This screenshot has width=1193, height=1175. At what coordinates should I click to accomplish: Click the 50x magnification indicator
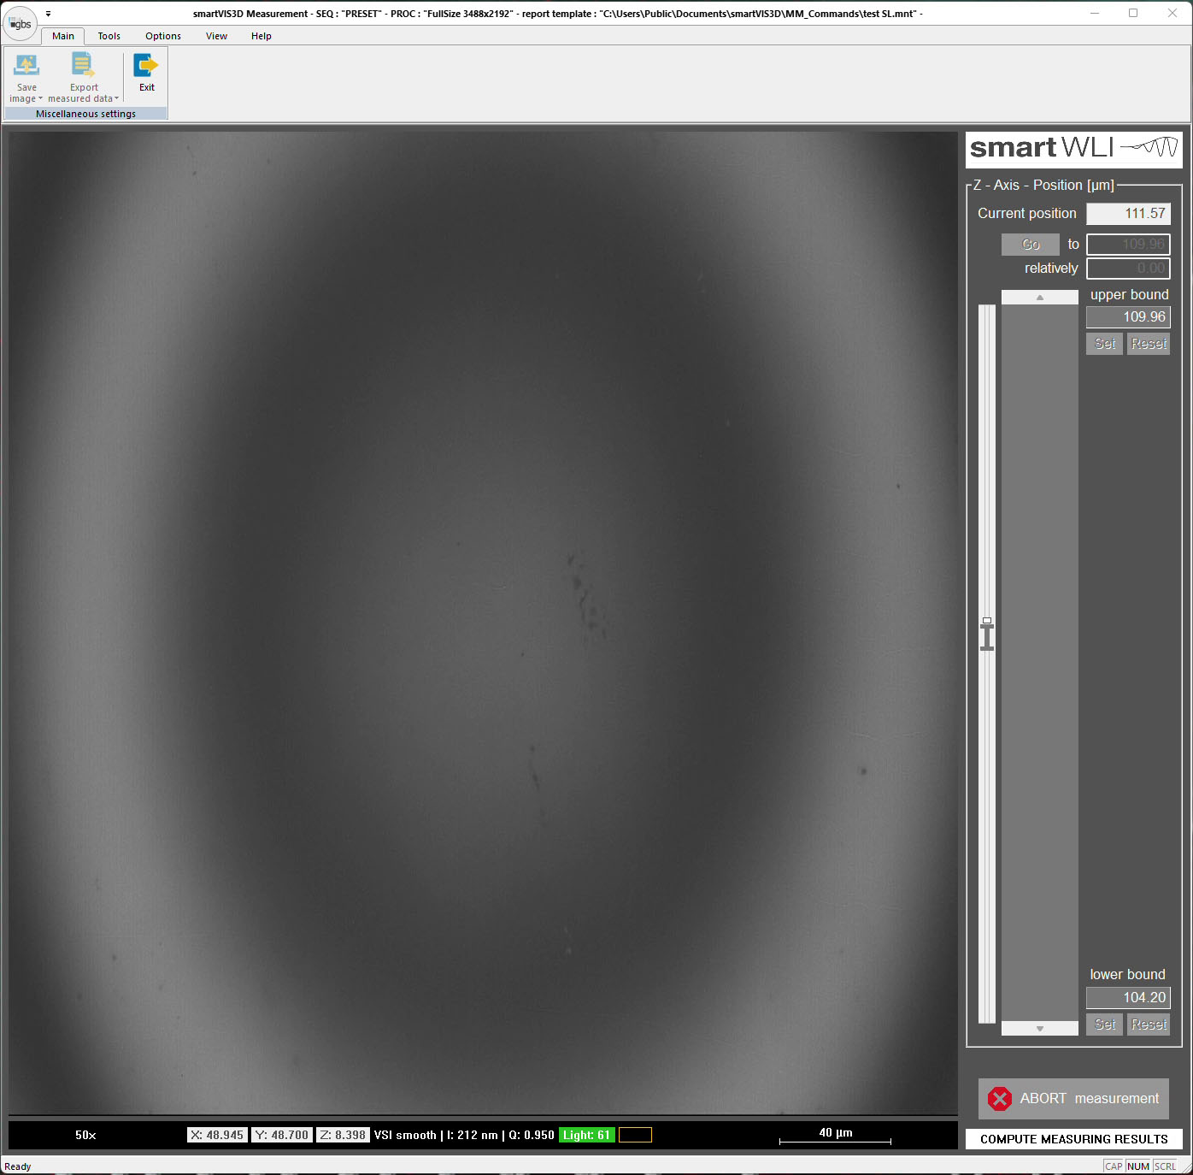point(85,1135)
